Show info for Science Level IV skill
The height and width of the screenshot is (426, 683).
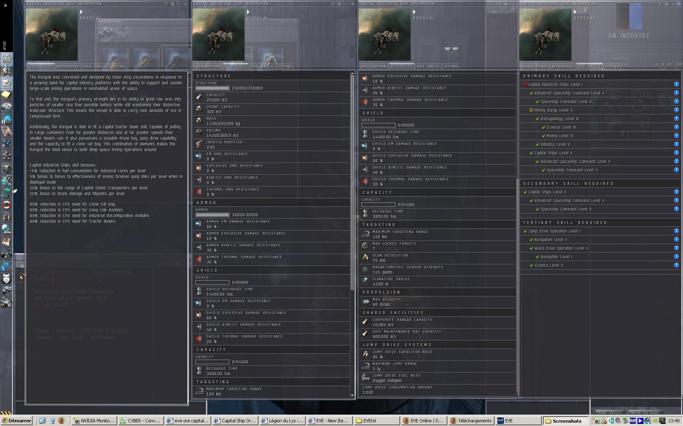[676, 127]
